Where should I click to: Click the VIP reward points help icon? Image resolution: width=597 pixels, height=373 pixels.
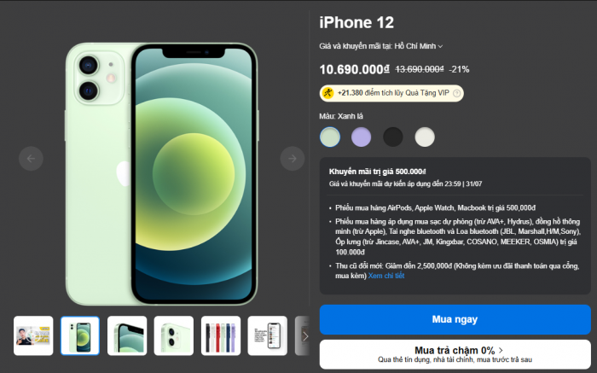click(x=457, y=93)
